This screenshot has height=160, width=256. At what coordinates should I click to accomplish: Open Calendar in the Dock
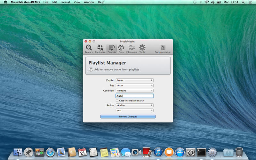[x=83, y=152]
